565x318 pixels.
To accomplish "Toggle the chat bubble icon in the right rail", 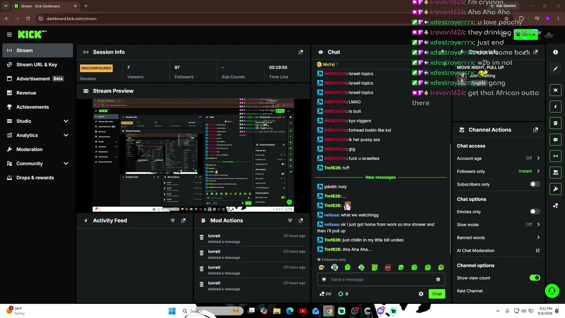I will click(555, 140).
